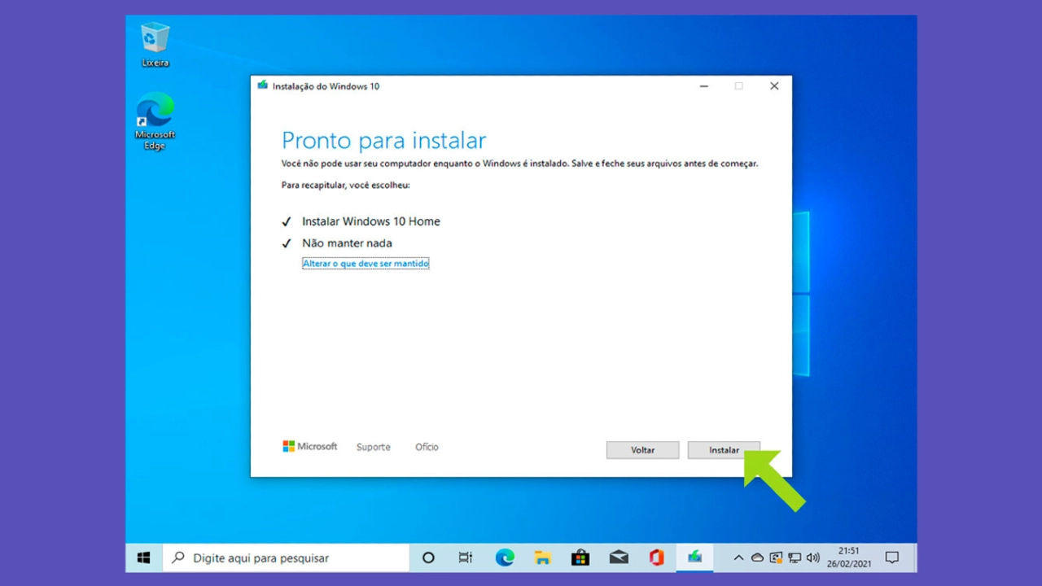Open the Windows Start menu
Viewport: 1042px width, 586px height.
coord(144,558)
